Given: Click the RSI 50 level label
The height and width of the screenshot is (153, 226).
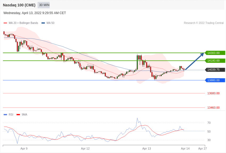Looking at the screenshot, I should [209, 131].
